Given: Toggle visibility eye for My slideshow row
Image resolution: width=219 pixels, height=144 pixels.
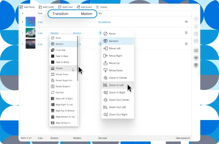Looking at the screenshot, I should [186, 22].
